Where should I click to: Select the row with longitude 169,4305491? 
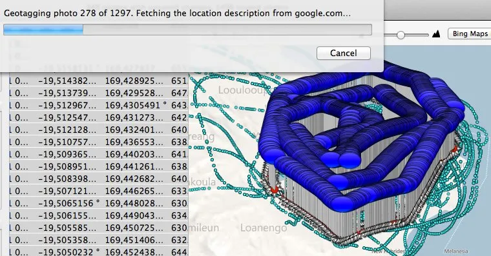tap(99, 105)
